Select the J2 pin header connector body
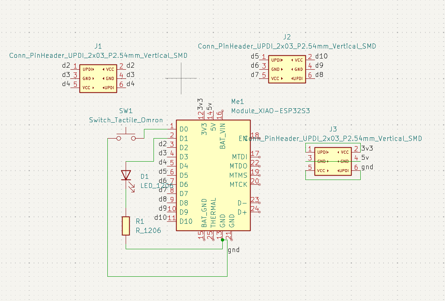The image size is (445, 301). click(287, 69)
